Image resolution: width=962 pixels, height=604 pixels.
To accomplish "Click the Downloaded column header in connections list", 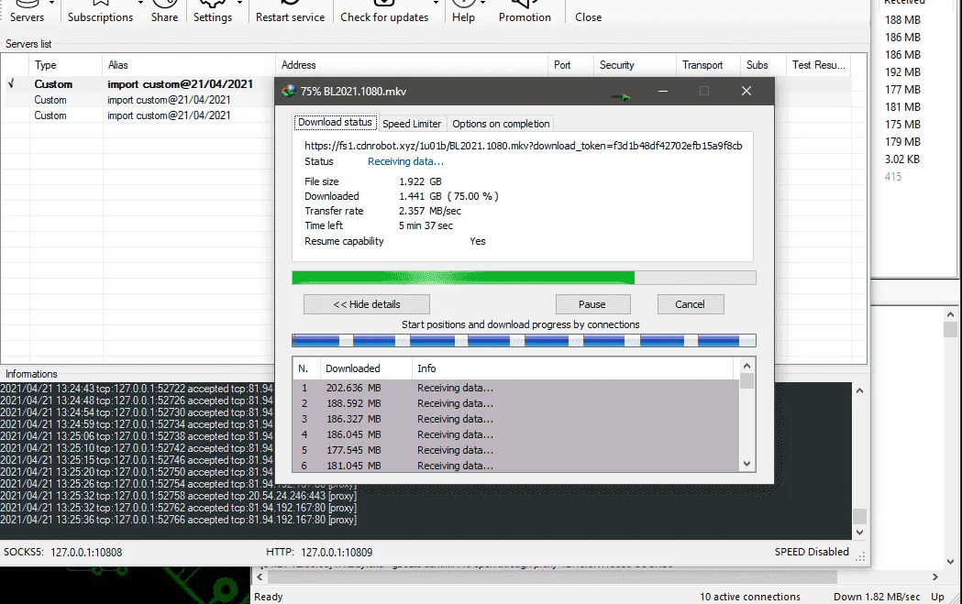I will coord(366,368).
